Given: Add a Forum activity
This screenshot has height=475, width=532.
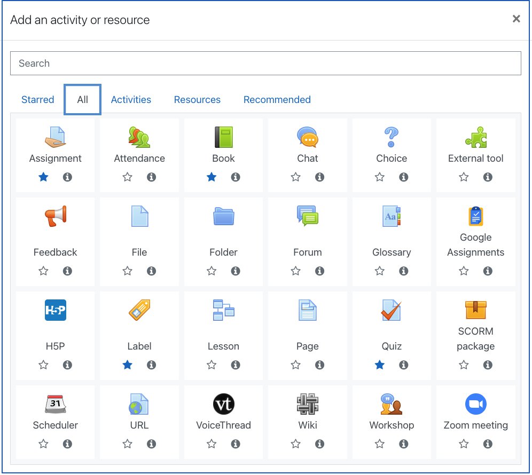Looking at the screenshot, I should coord(307,216).
